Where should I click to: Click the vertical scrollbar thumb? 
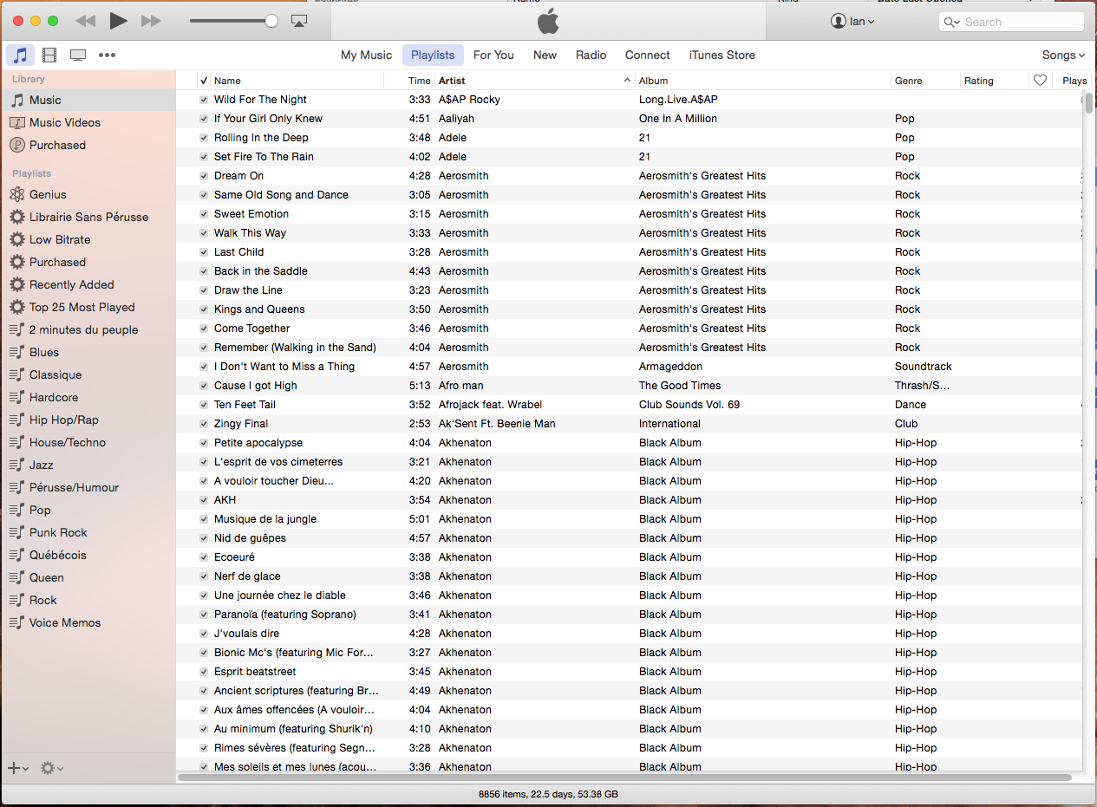(x=1088, y=102)
